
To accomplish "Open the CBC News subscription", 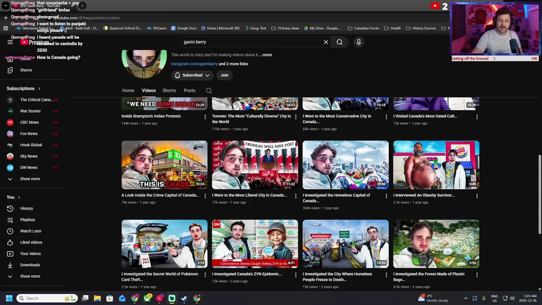I will [x=32, y=122].
